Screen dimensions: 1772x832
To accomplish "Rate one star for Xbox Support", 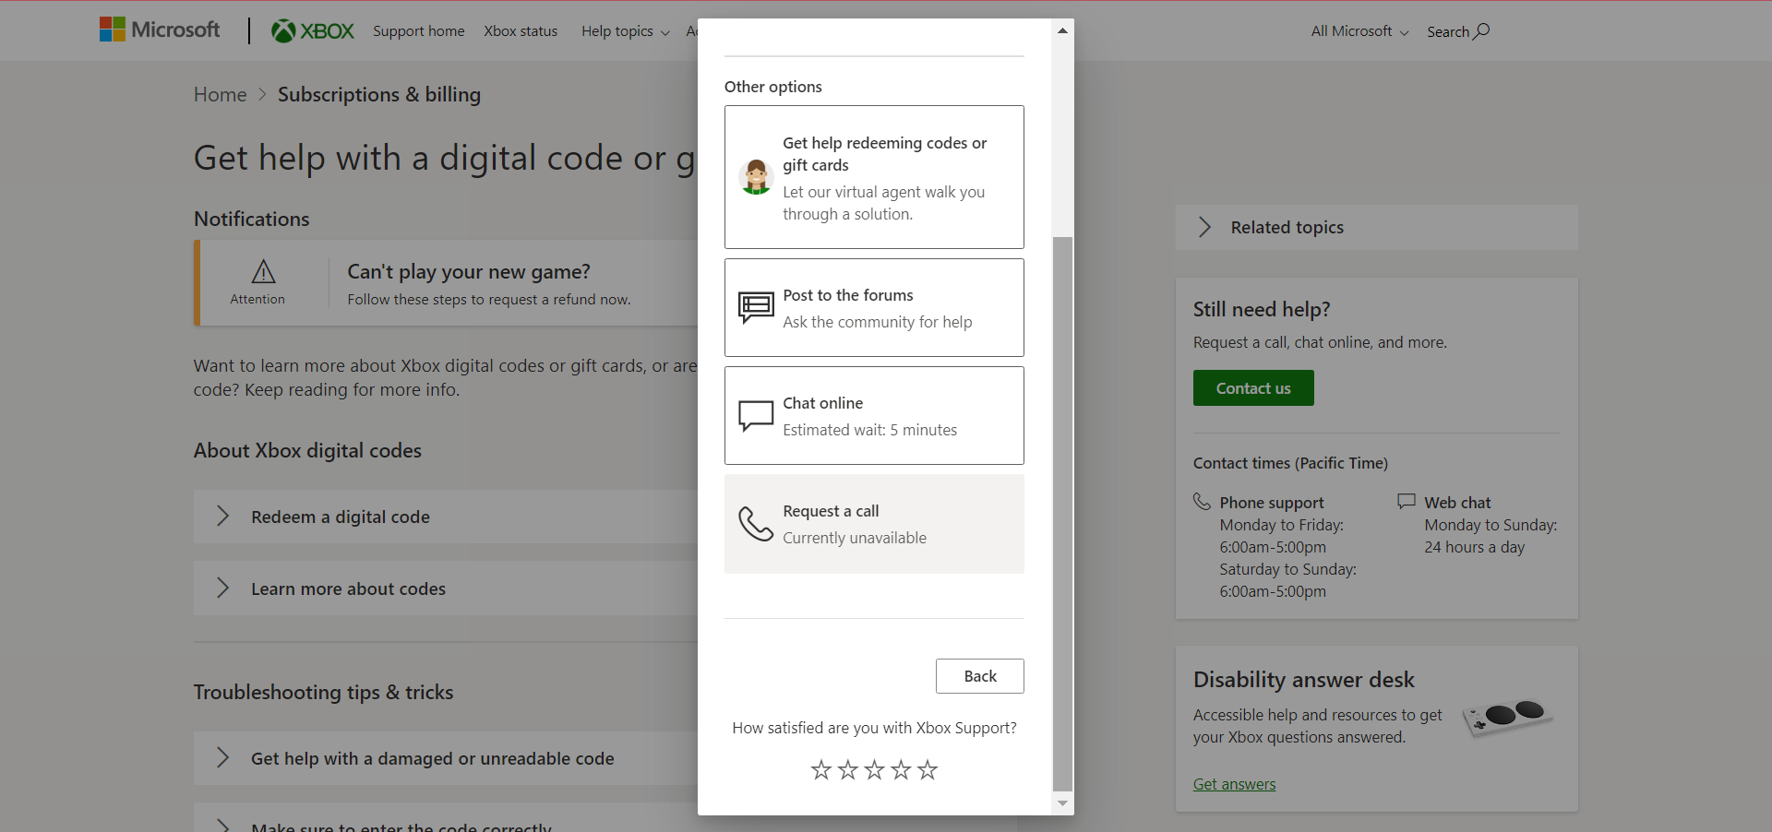I will coord(821,769).
